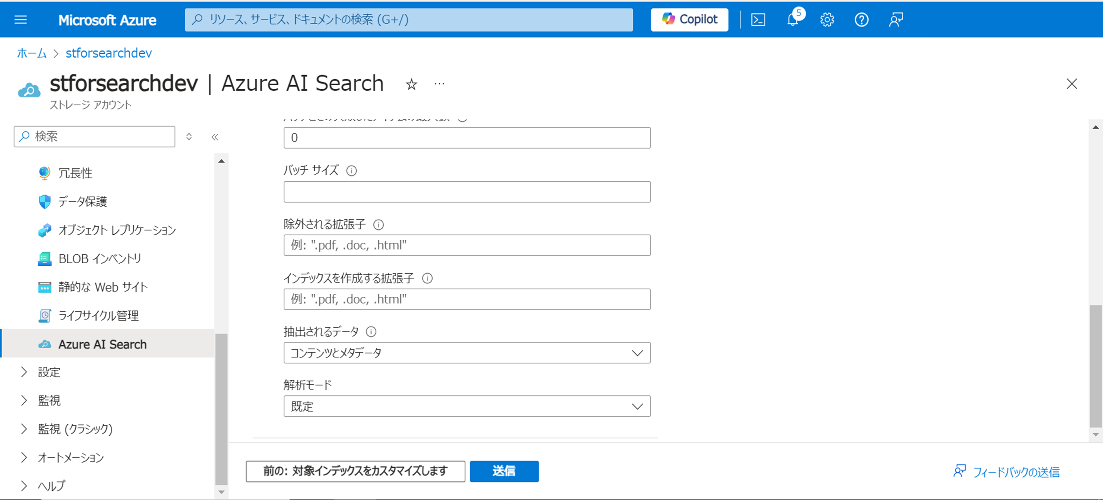Click sidebar scroll up arrow
1103x500 pixels.
[221, 161]
